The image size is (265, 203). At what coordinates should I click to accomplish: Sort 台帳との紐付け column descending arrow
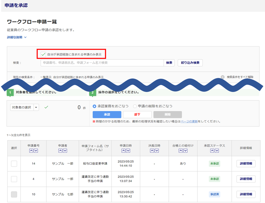(x=185, y=151)
